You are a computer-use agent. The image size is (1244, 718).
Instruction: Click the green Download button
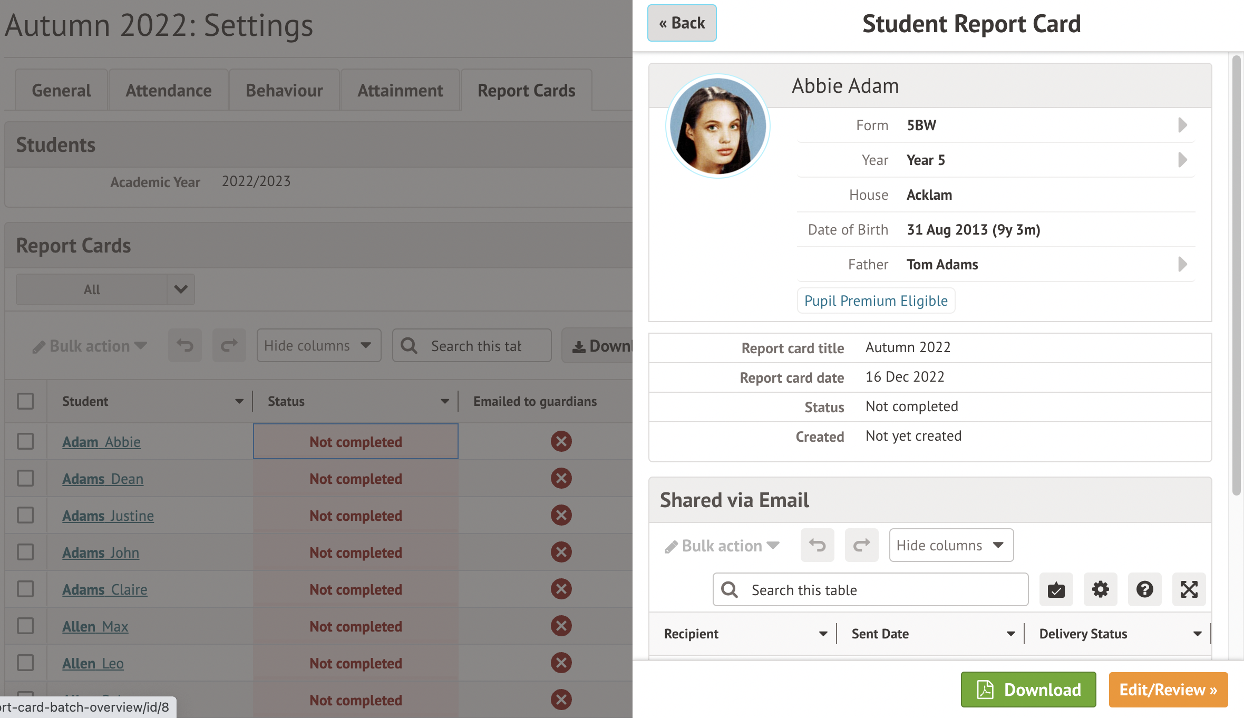(x=1028, y=690)
